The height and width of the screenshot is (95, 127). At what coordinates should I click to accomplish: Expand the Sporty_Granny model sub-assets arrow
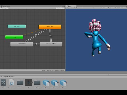click(x=32, y=82)
